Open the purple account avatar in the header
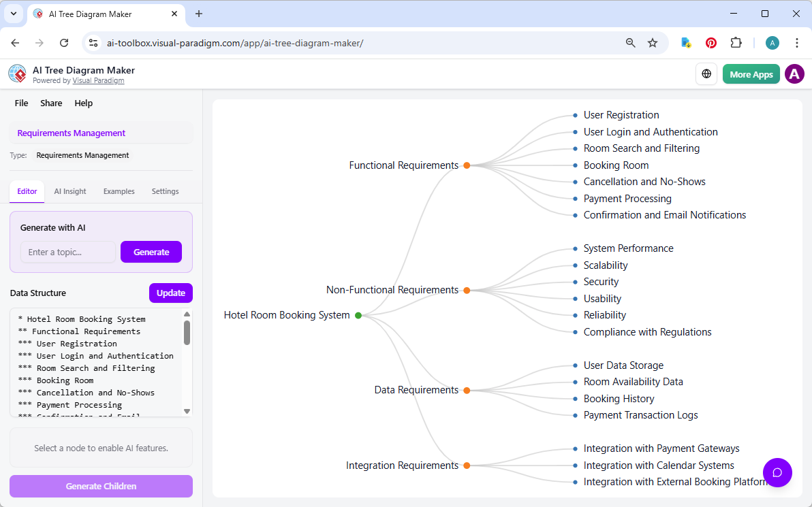 [x=794, y=73]
